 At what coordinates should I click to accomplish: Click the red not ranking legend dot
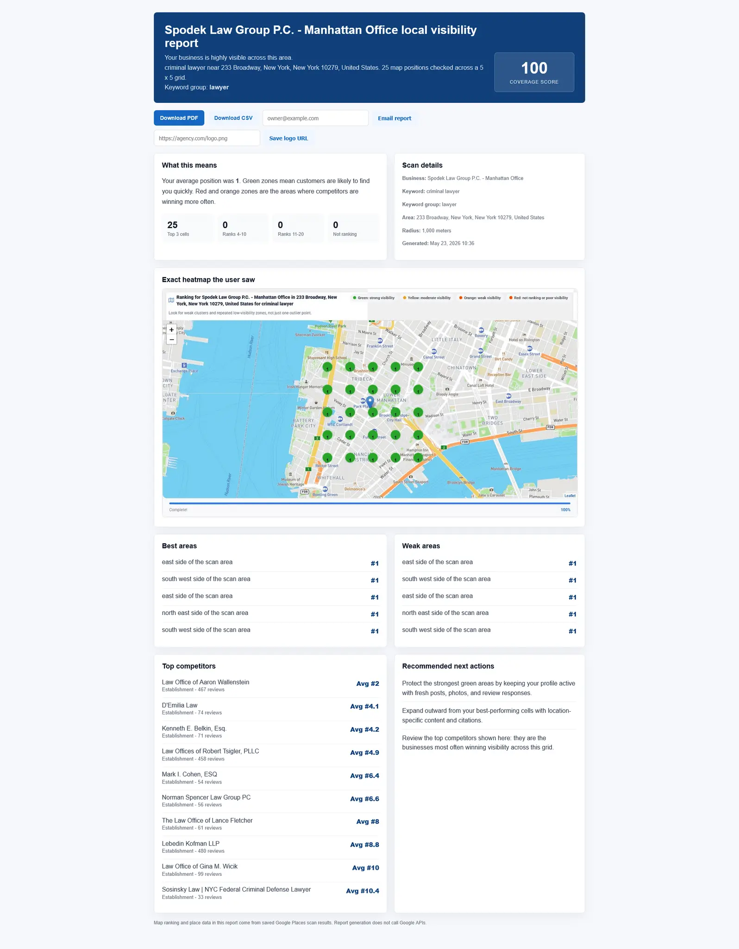click(x=511, y=298)
